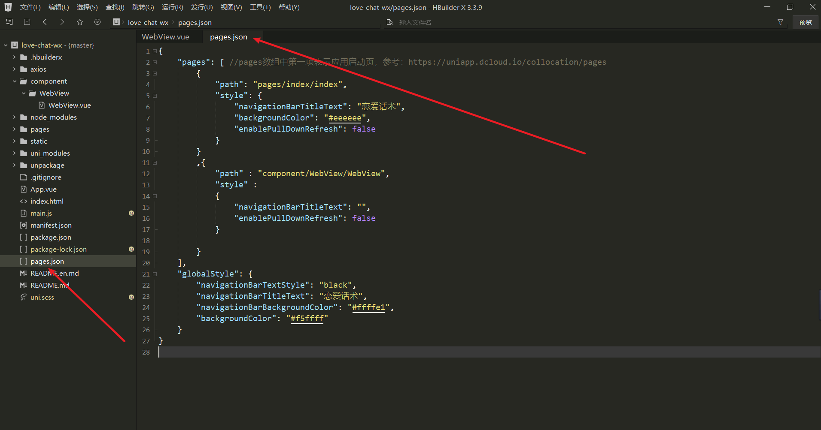Open package.json in the file tree
The image size is (821, 430).
[x=68, y=237]
